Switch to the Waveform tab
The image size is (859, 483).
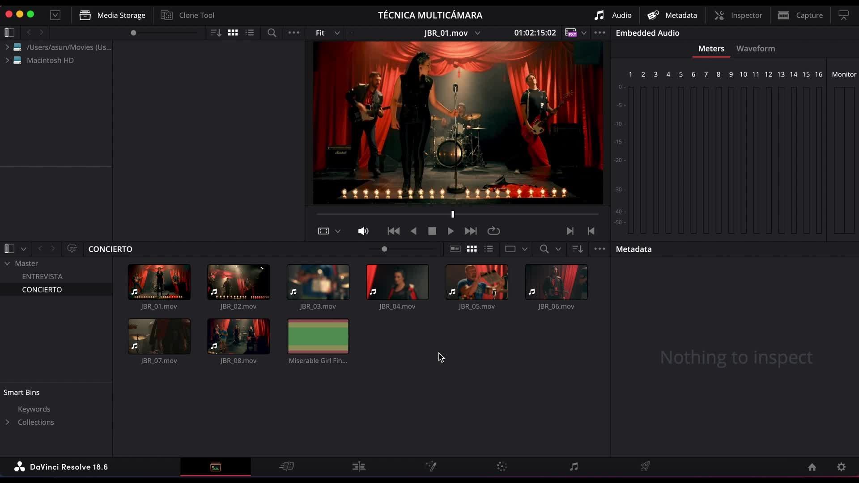click(755, 49)
